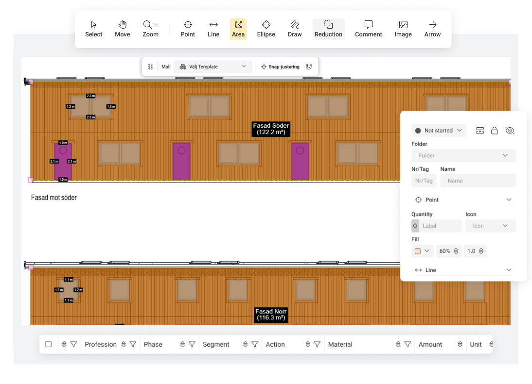Activate the Move hand tool
The width and height of the screenshot is (532, 384).
123,29
